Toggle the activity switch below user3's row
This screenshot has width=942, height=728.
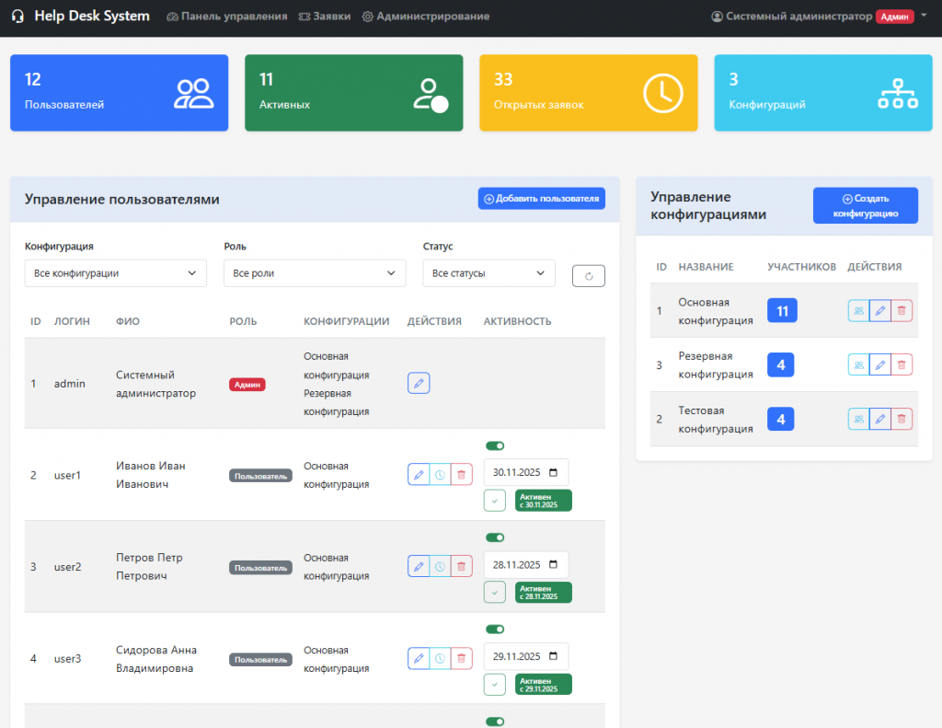pos(495,722)
